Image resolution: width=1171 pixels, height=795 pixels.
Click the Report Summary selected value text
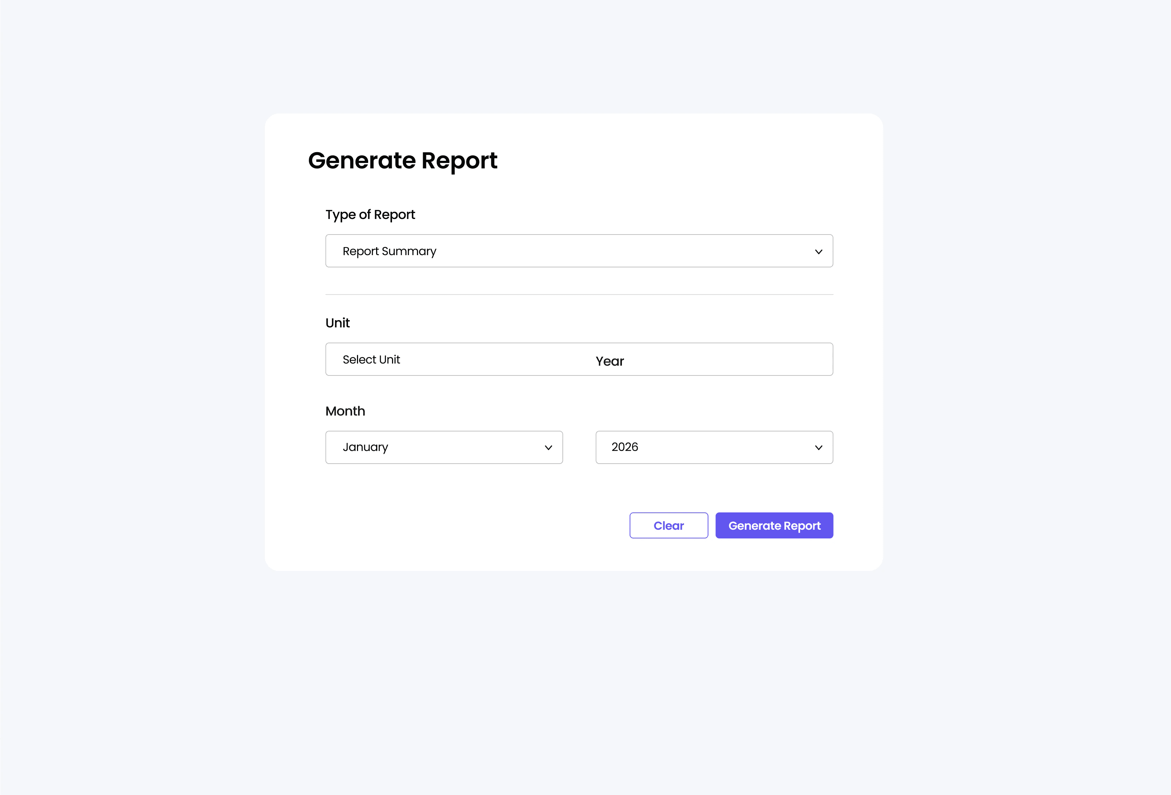tap(389, 252)
